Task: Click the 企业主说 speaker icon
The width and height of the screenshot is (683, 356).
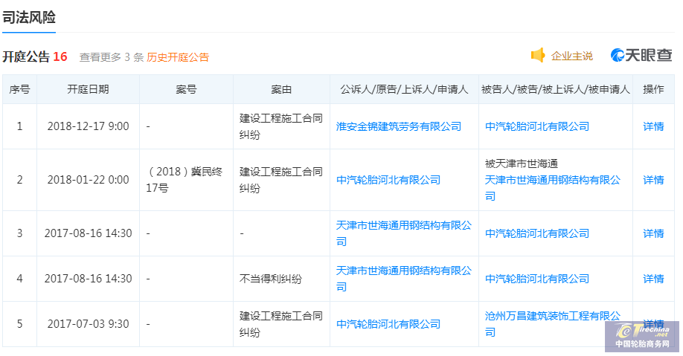Action: tap(538, 55)
